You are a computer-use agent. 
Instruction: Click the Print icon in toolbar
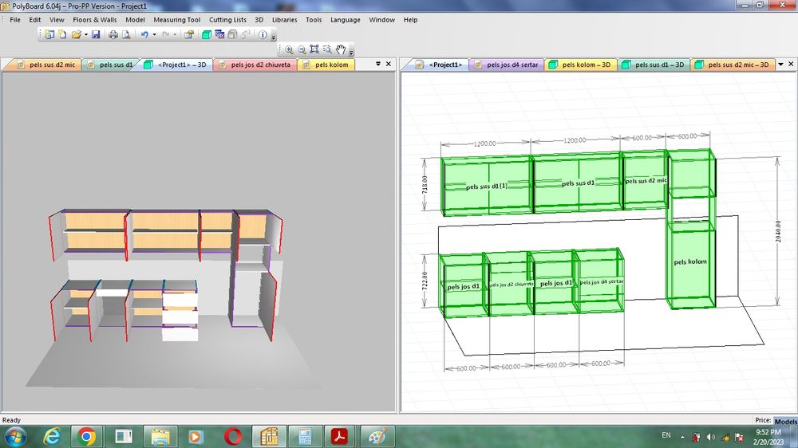[x=113, y=35]
